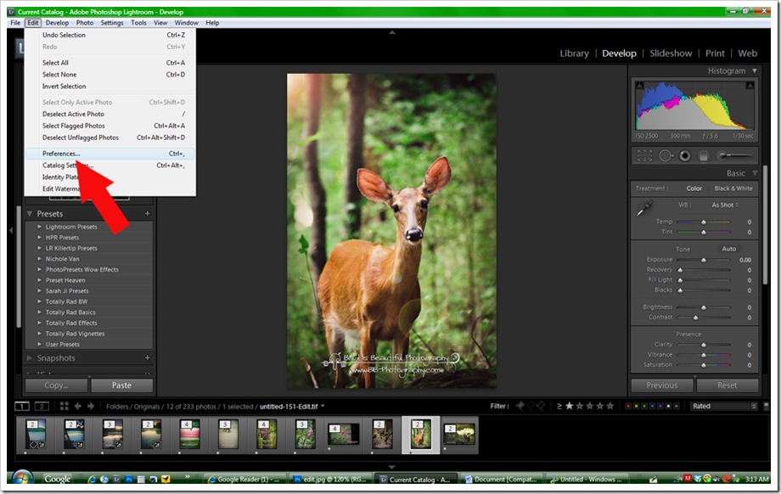Click the Reset button
Screen dimensions: 781x494
(728, 385)
